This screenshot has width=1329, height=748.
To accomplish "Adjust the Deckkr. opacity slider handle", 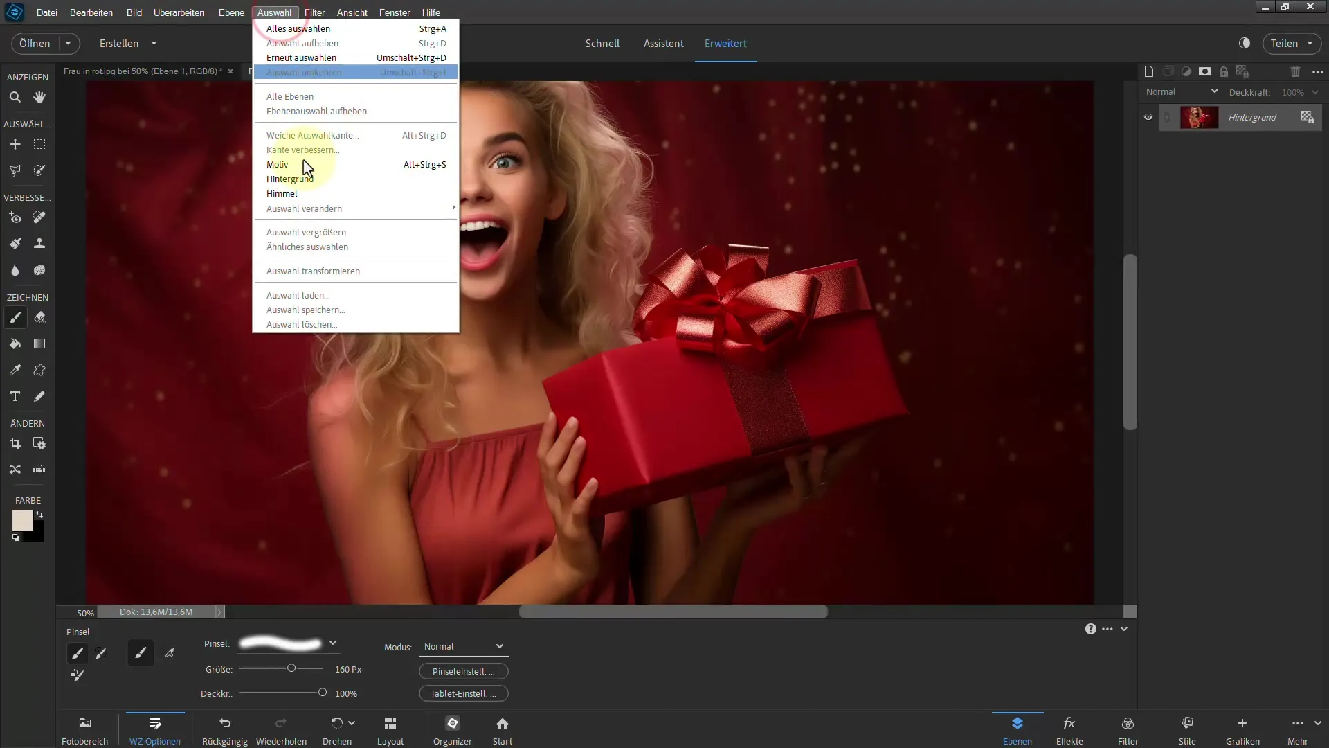I will pyautogui.click(x=322, y=693).
